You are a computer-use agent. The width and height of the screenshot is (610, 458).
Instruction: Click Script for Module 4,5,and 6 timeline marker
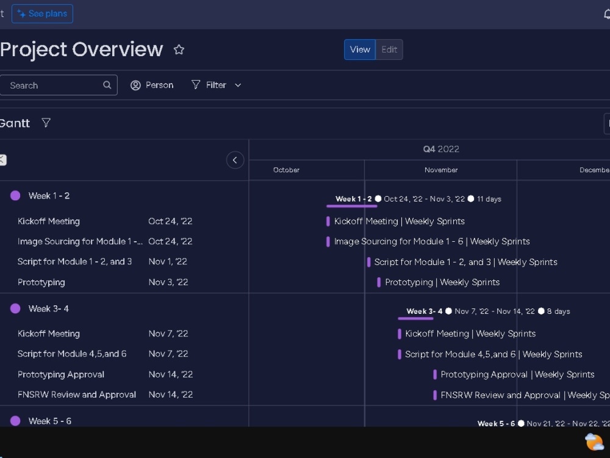pyautogui.click(x=399, y=354)
